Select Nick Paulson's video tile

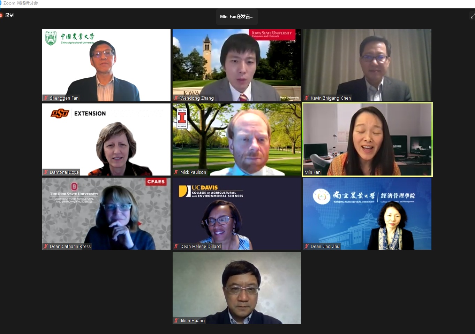[237, 139]
